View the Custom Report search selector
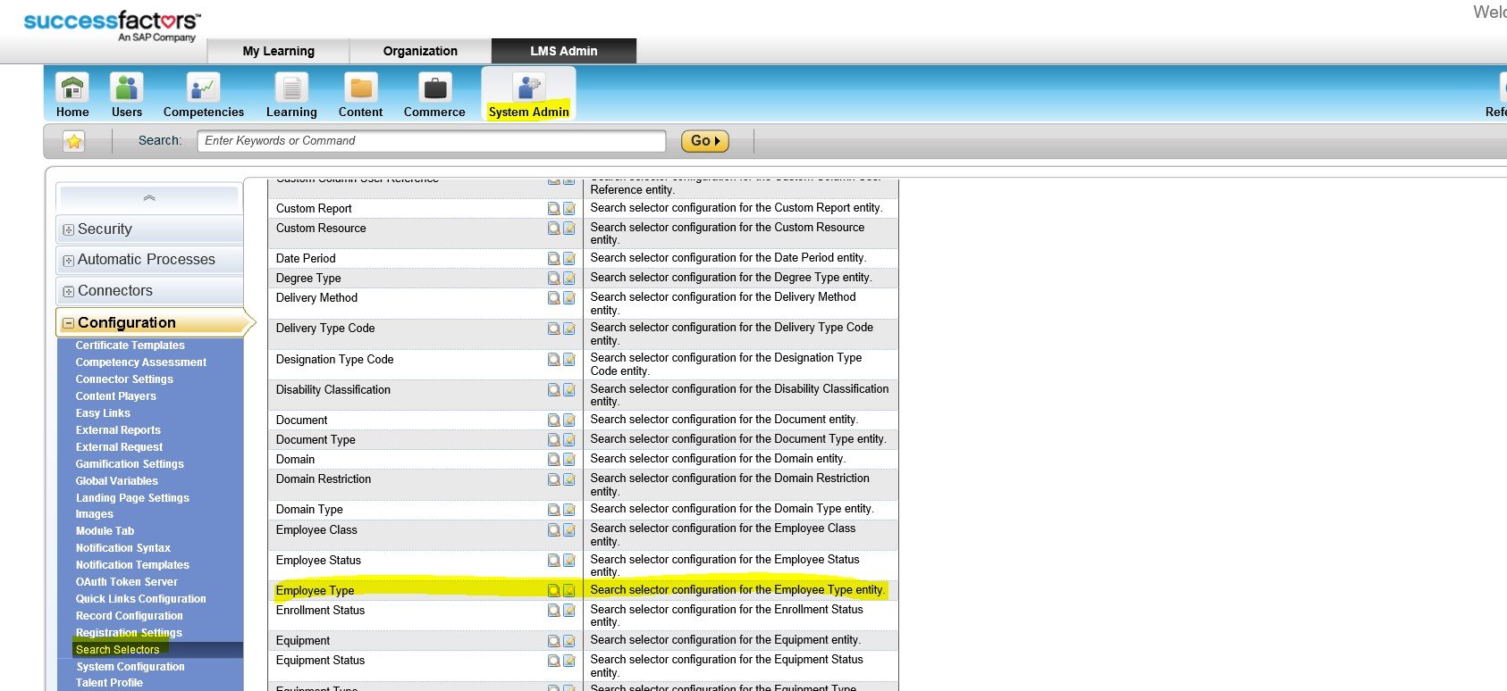The image size is (1507, 691). 554,209
